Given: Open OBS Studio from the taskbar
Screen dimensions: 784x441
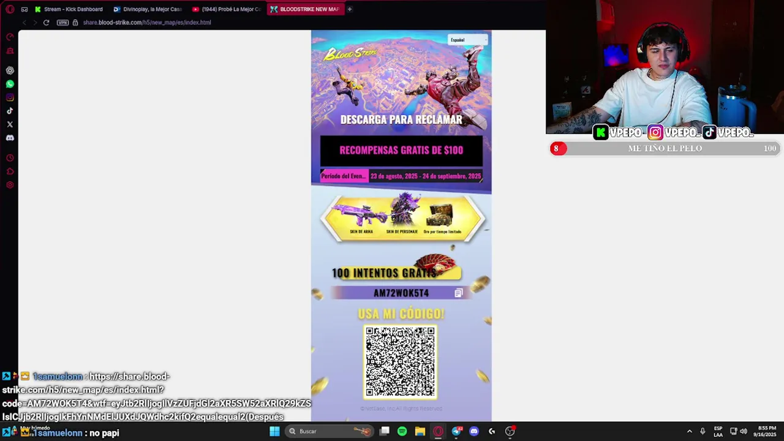Looking at the screenshot, I should pyautogui.click(x=510, y=431).
